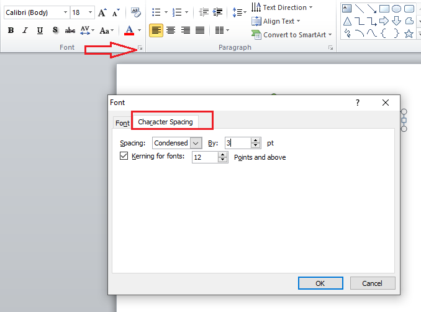Open the font color picker arrow

tap(139, 30)
